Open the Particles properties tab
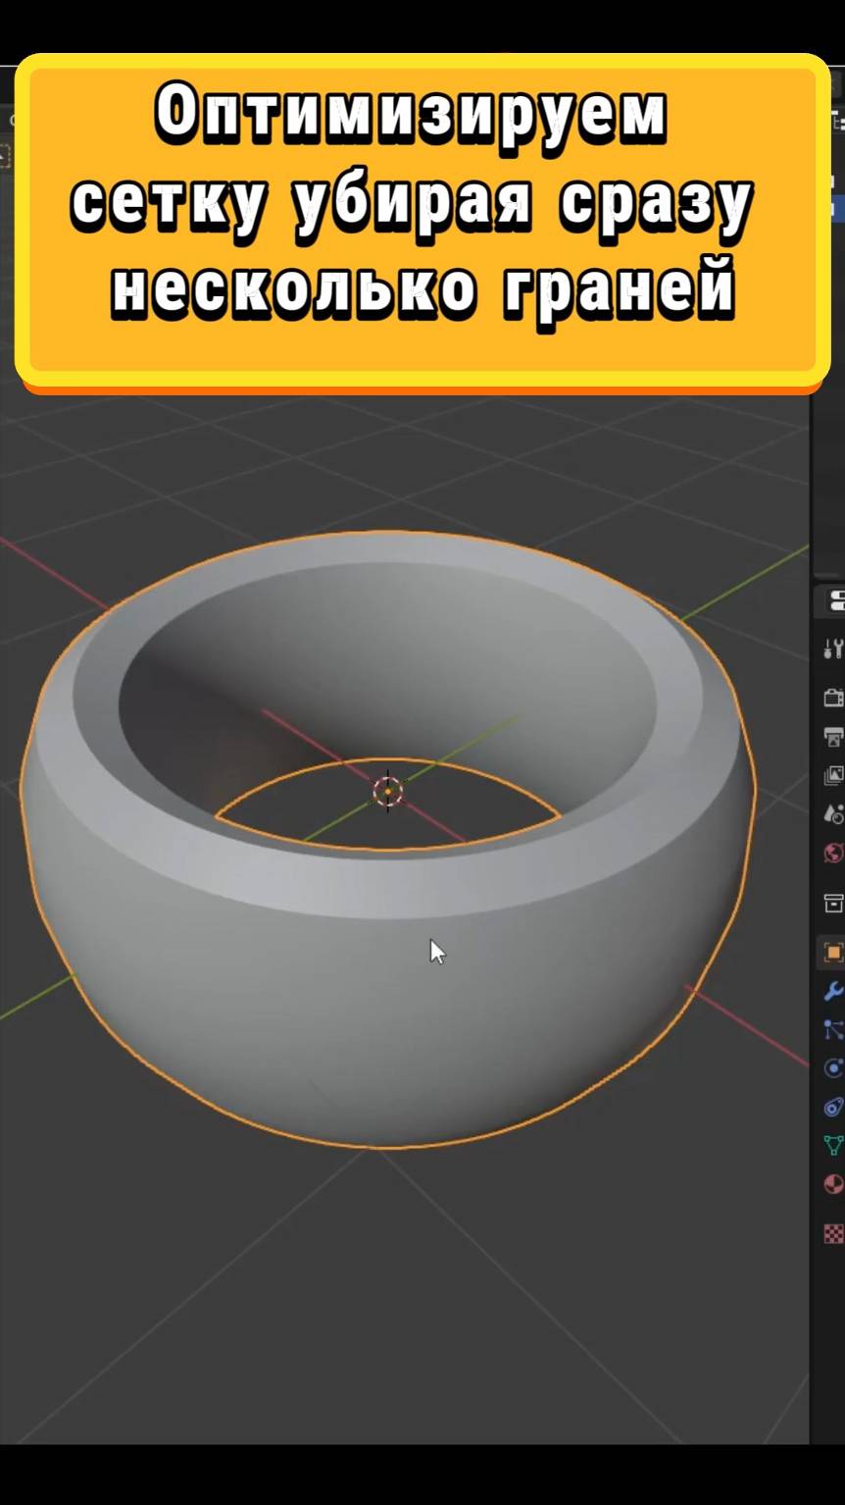The image size is (845, 1505). click(x=833, y=1029)
